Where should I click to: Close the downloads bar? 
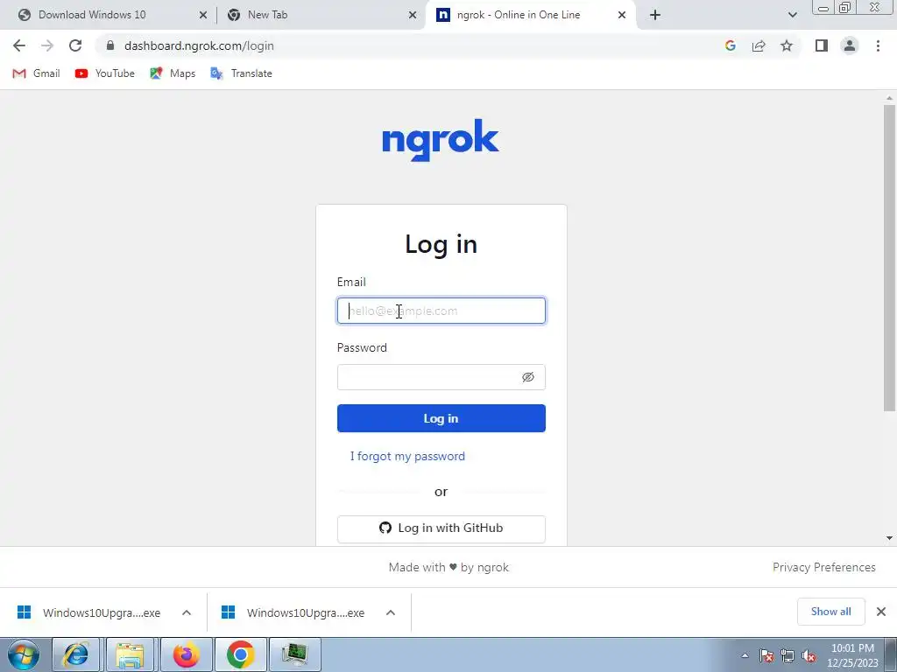[x=881, y=612]
